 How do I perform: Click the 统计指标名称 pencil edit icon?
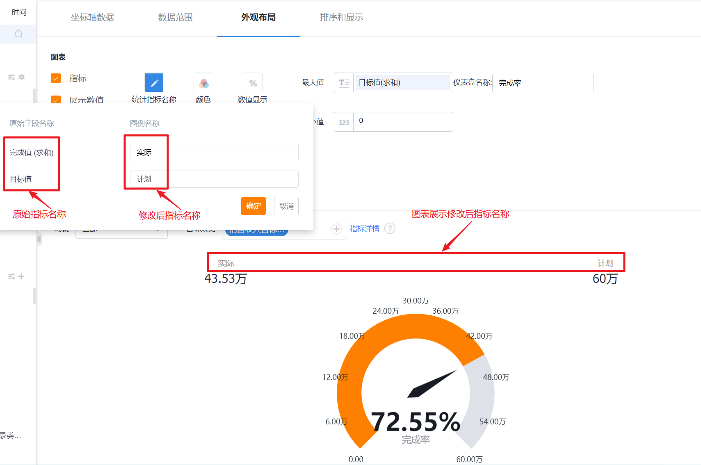(x=154, y=83)
